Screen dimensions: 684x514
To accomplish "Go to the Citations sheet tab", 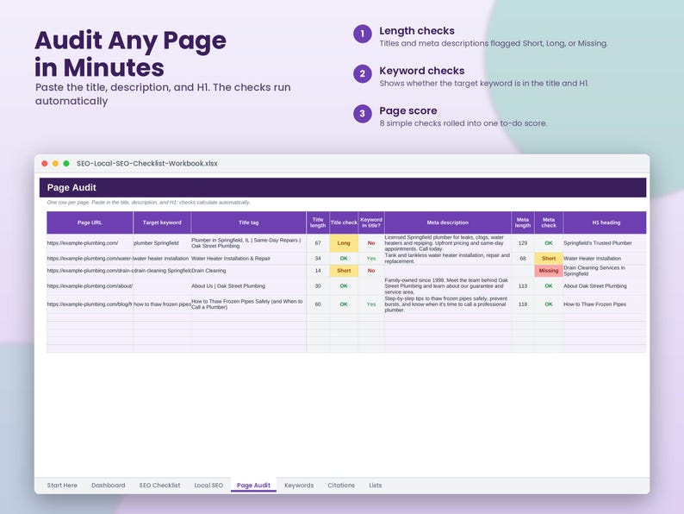I will click(x=341, y=486).
